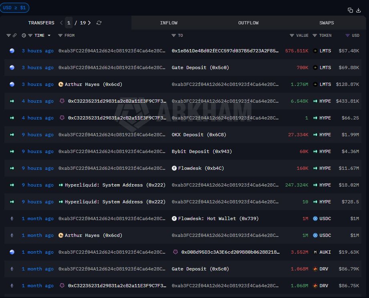Viewport: 369px width, 298px height.
Task: Open recipient address 0xD08d95D3c3A3E6cd209...
Action: (230, 252)
